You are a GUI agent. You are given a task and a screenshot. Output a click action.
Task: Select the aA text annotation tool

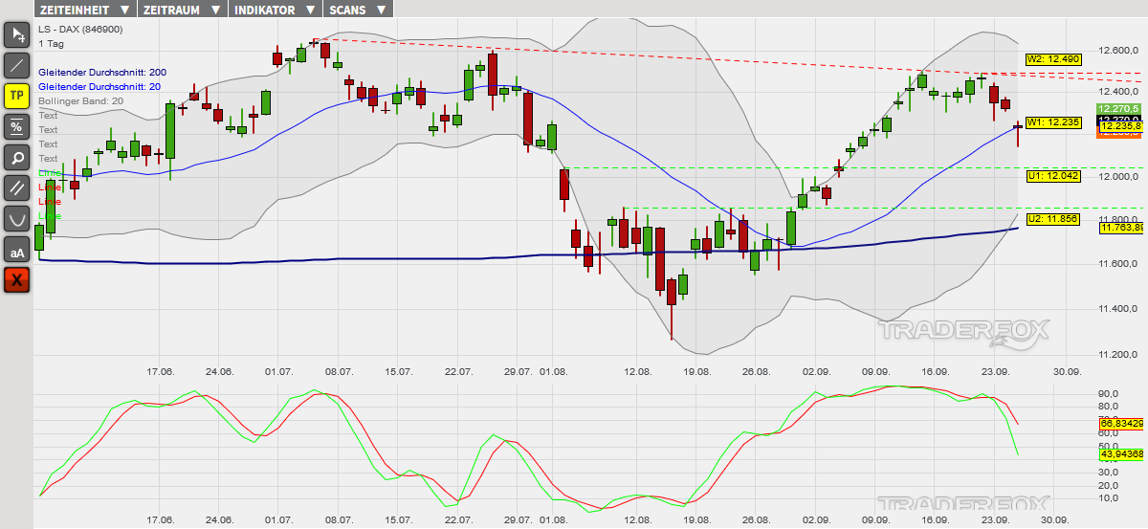pyautogui.click(x=17, y=250)
